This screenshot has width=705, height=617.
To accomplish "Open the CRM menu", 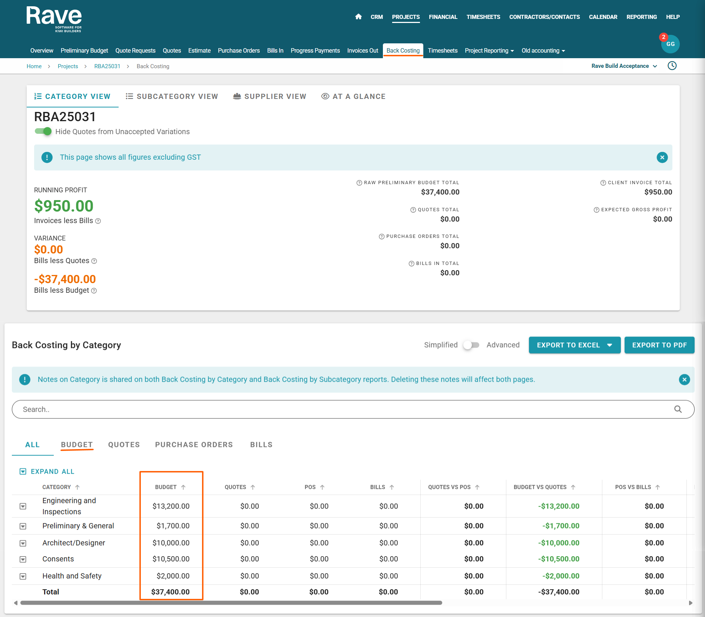I will (x=377, y=17).
